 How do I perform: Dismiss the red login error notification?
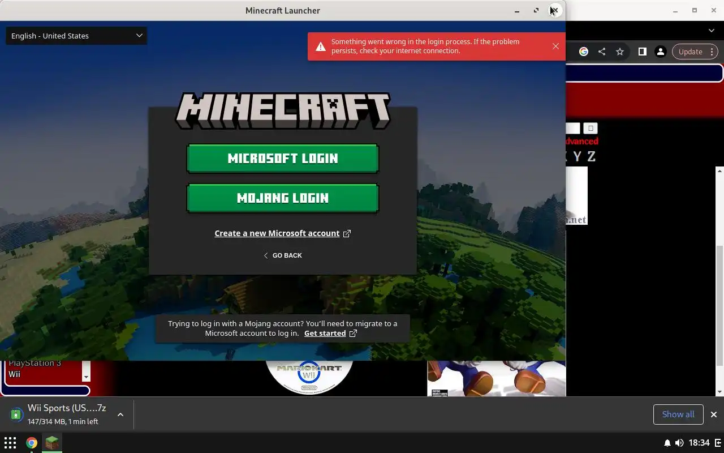click(555, 46)
